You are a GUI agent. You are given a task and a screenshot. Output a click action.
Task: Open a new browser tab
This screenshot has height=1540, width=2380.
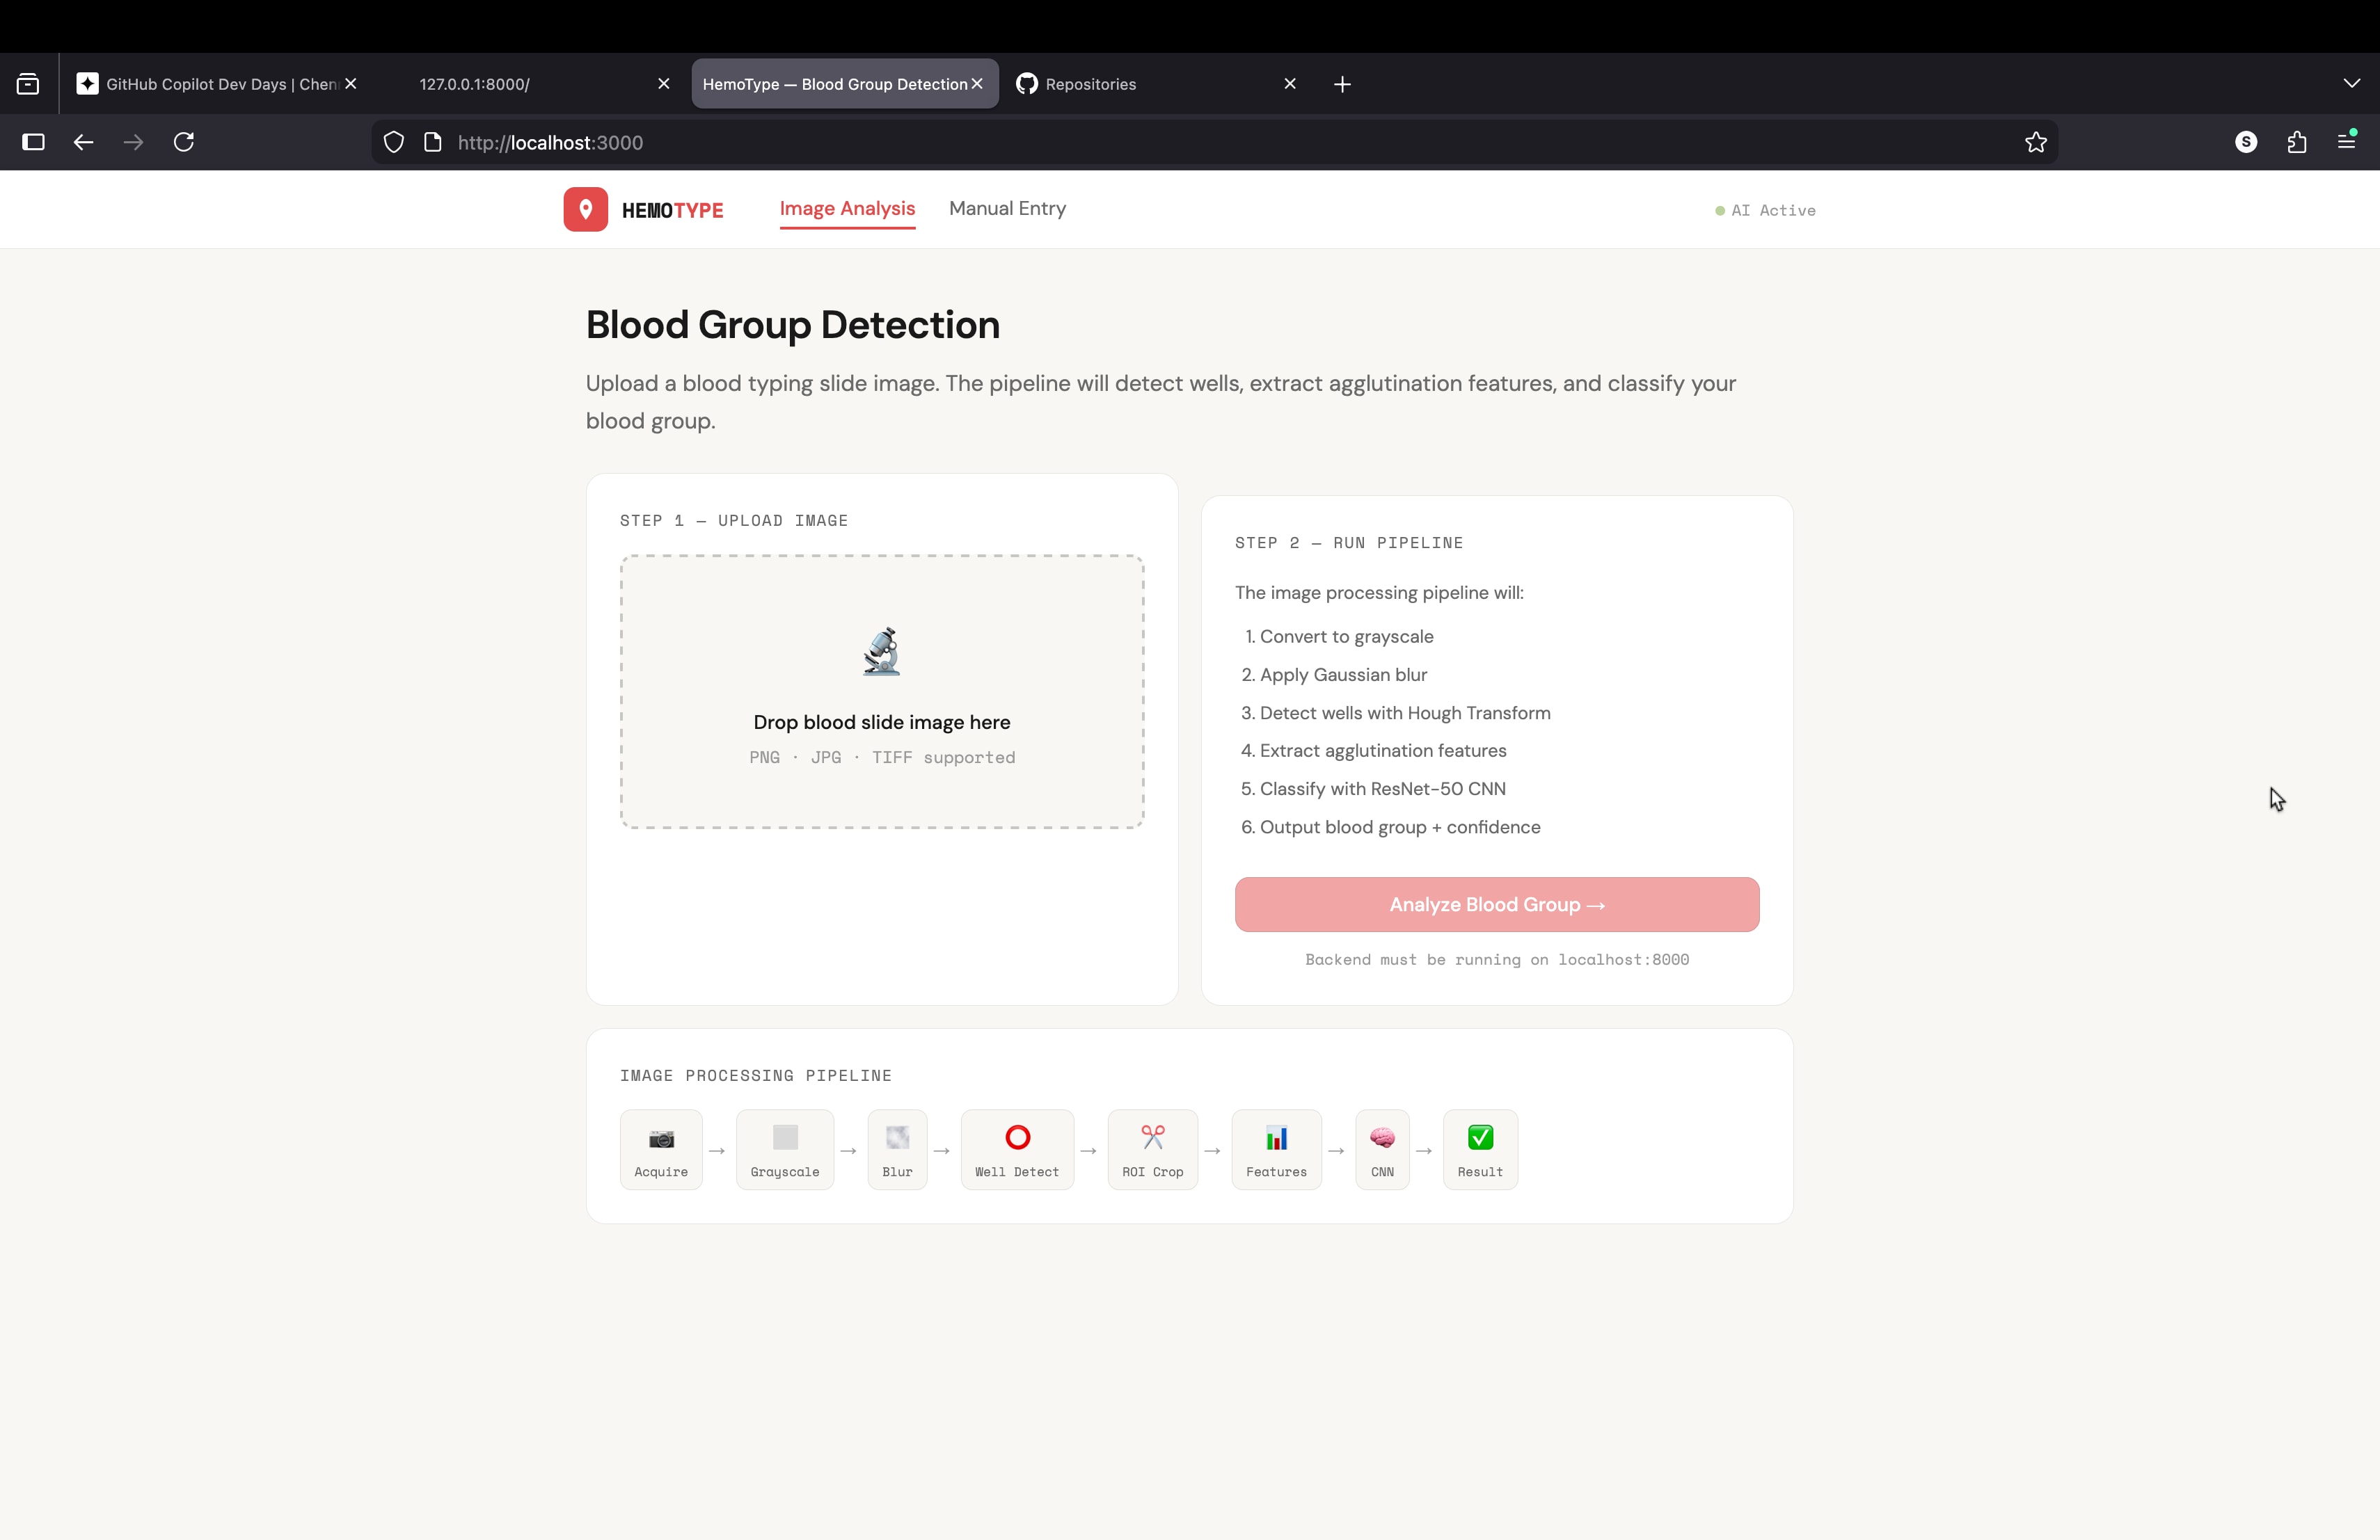[x=1342, y=84]
